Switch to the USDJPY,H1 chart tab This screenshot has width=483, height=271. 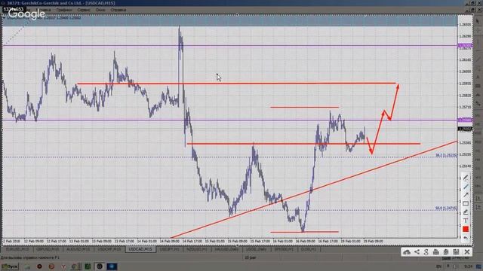169,249
